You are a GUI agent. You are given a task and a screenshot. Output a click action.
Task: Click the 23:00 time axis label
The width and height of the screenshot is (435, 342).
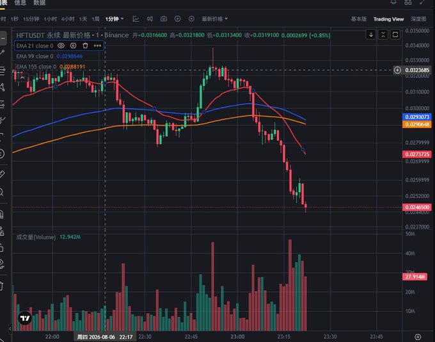tap(237, 337)
